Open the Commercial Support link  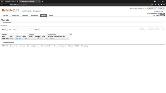(60, 46)
